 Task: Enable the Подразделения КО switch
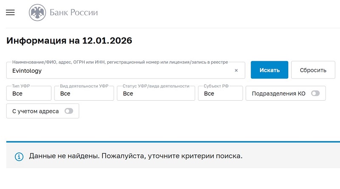click(315, 93)
